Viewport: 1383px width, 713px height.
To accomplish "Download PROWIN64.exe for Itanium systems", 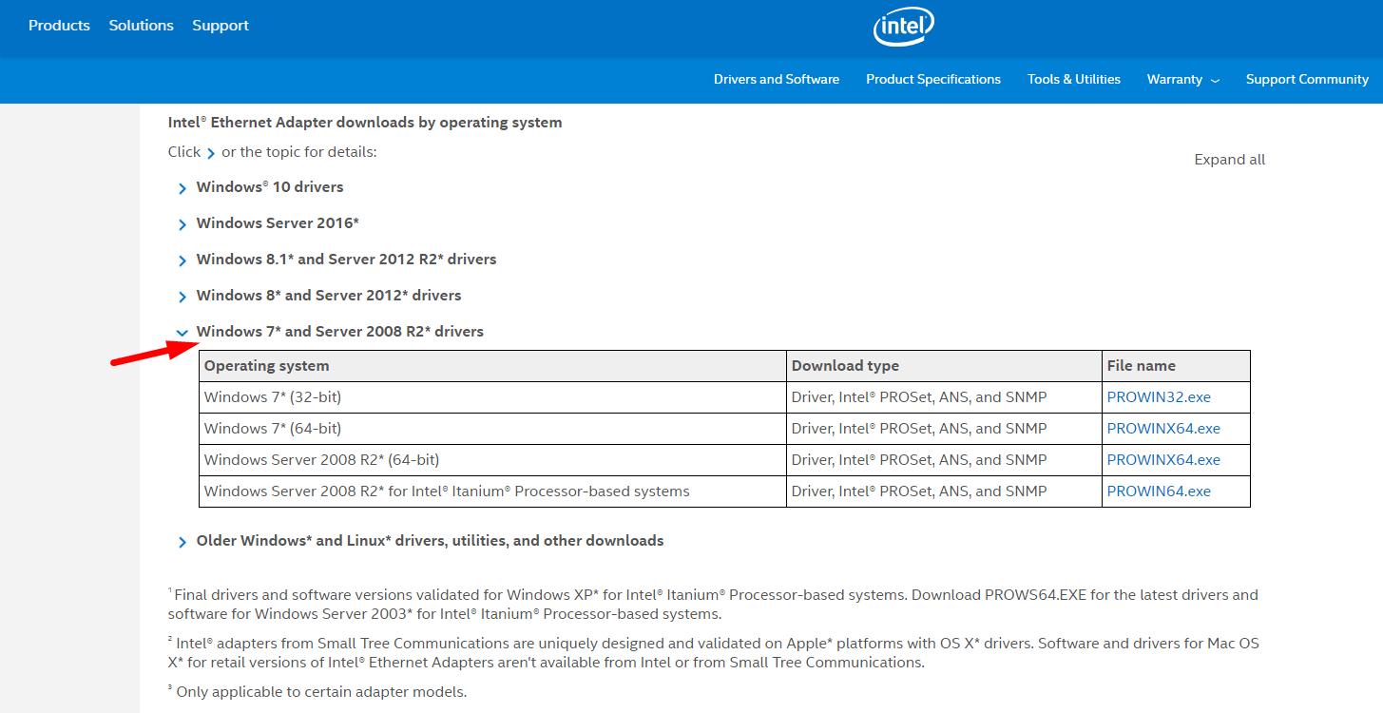I will [1159, 491].
